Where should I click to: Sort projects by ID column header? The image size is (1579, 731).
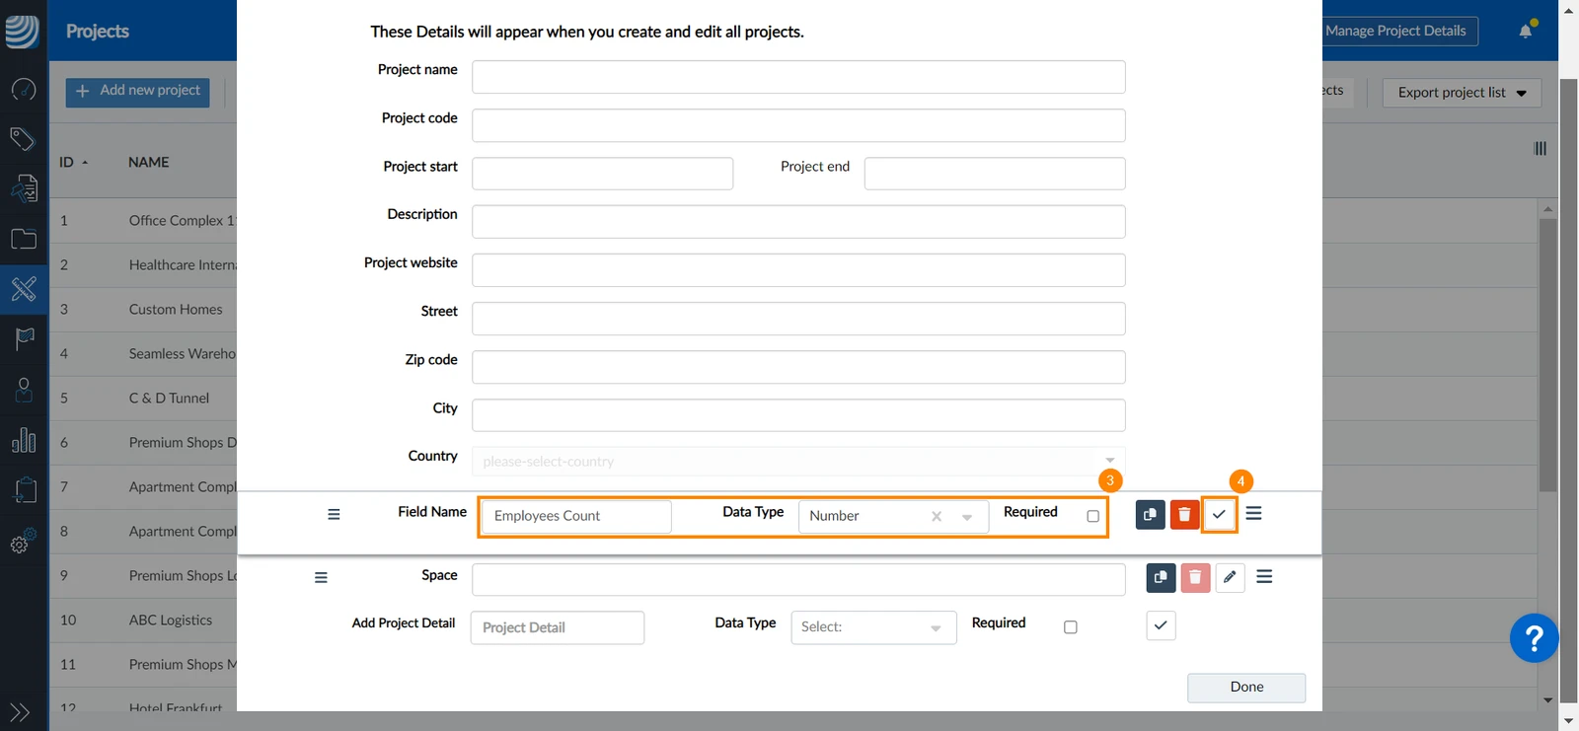73,162
